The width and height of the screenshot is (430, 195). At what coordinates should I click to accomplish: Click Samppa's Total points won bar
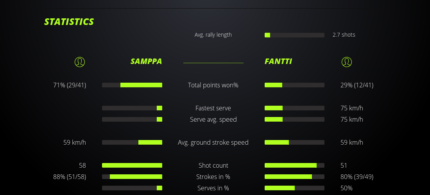132,85
